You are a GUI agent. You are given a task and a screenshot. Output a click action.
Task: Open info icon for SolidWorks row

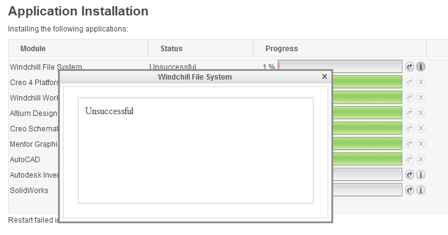coord(421,190)
